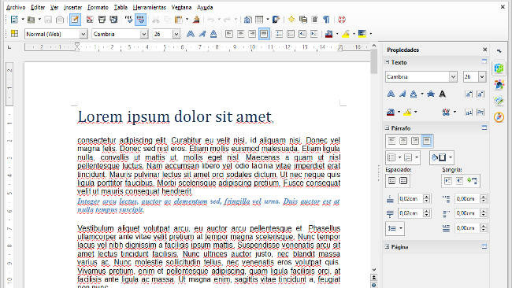Viewport: 512px width, 288px height.
Task: Open the toolbar Cambria font name dropdown
Action: [x=144, y=34]
